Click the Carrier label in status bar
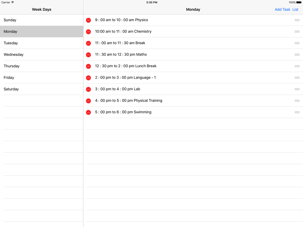This screenshot has height=227, width=303. 5,2
